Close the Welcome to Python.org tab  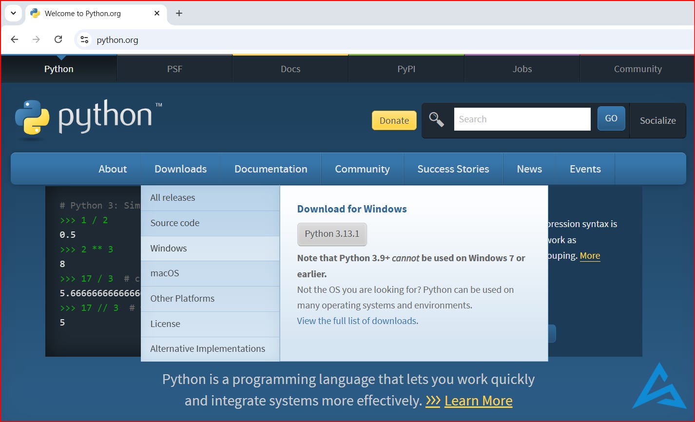coord(157,13)
